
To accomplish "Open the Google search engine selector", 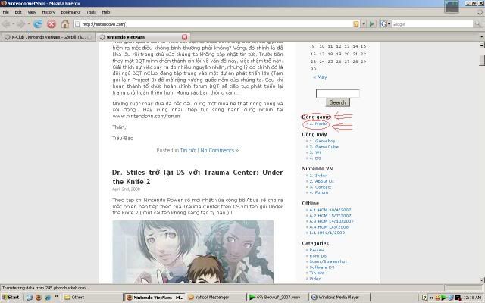I will [x=385, y=23].
